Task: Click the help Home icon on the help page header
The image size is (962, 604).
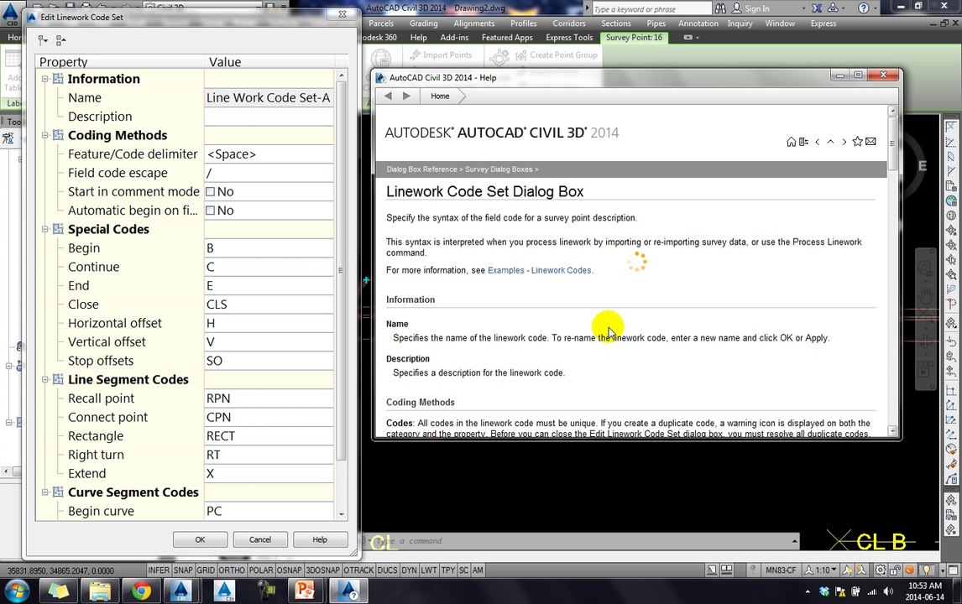Action: pos(791,142)
